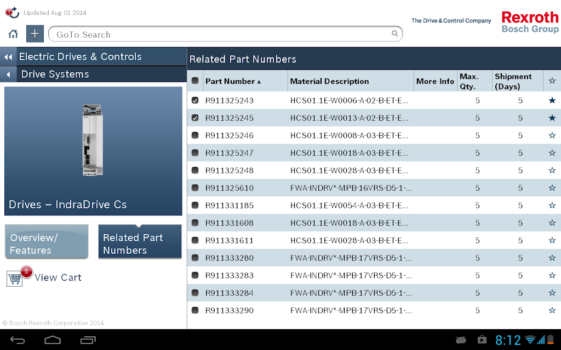Viewport: 561px width, 350px height.
Task: Check the R911325248 row checkbox
Action: [x=195, y=171]
